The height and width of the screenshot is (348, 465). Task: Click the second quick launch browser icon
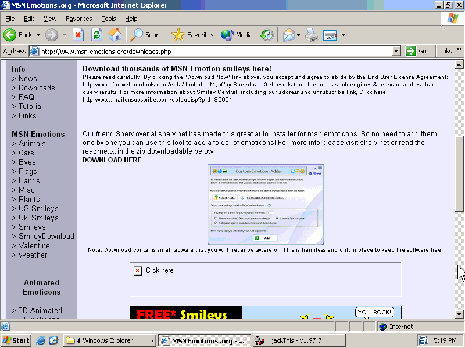53,340
